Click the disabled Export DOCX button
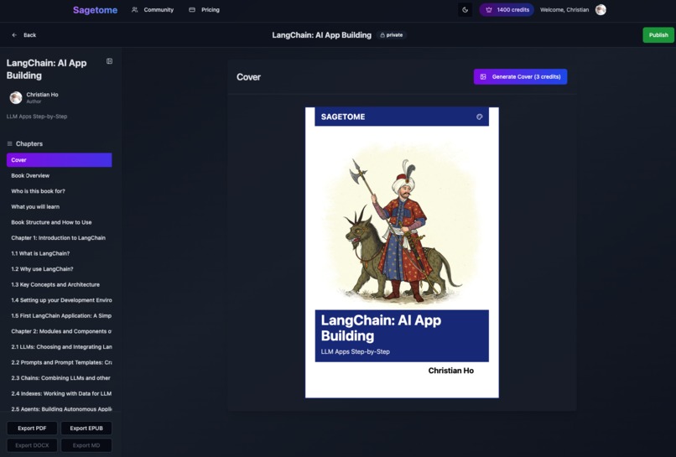The image size is (676, 457). 32,445
